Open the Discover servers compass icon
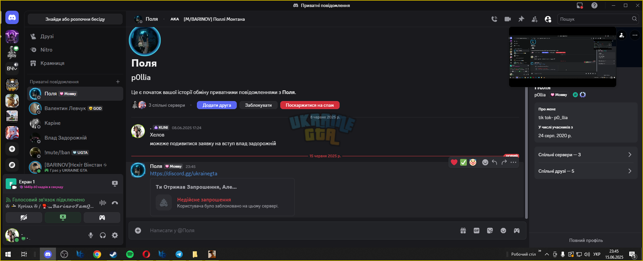 (x=12, y=165)
